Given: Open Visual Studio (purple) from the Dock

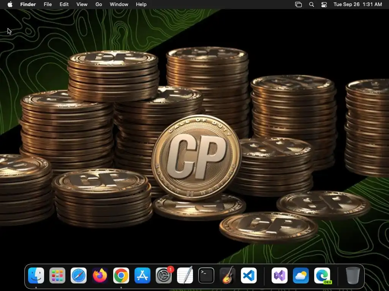Looking at the screenshot, I should [x=280, y=275].
